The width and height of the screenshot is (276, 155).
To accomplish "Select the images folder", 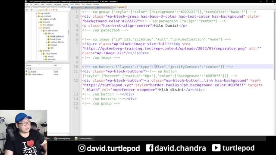I will pyautogui.click(x=53, y=45).
